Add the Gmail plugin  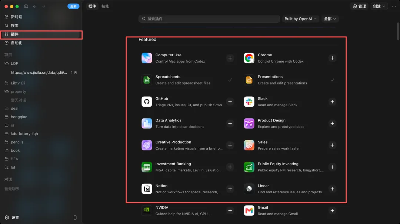pos(332,211)
